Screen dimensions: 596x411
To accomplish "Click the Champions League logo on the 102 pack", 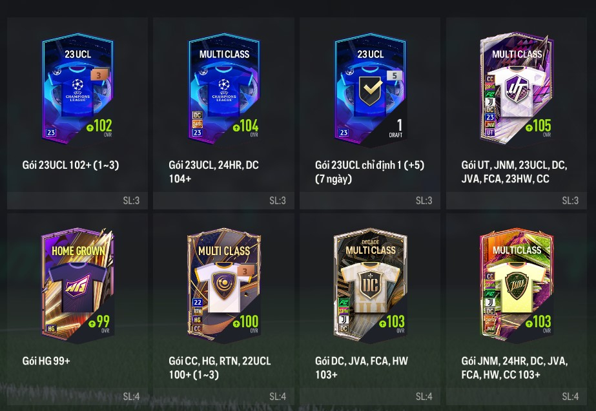I will point(77,90).
